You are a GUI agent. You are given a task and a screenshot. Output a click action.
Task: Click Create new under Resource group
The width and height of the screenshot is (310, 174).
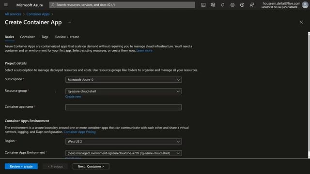click(x=73, y=97)
